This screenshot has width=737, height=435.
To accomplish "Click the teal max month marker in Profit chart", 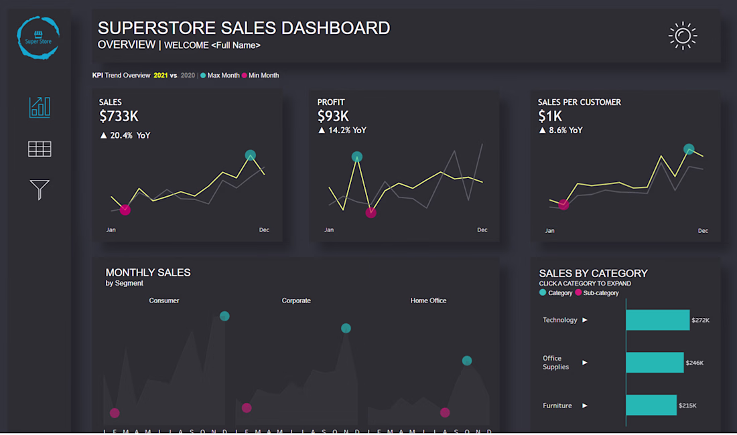I will pos(356,156).
